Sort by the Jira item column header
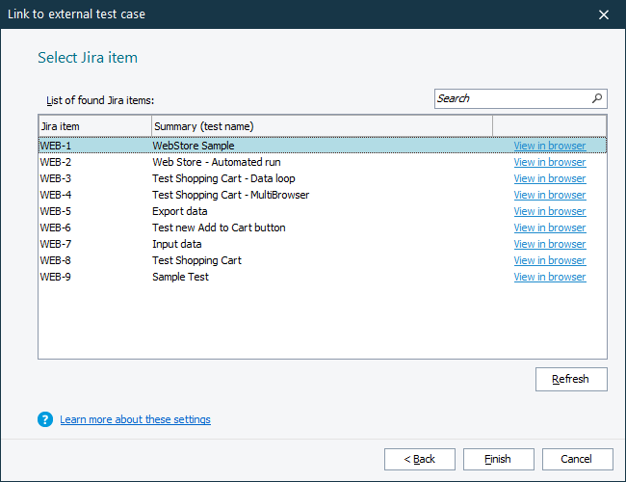Screen dimensions: 626x482 (94, 126)
